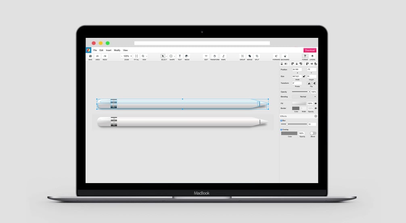Send object Backward icon
Viewport: 406px width, 223px height.
pyautogui.click(x=285, y=56)
